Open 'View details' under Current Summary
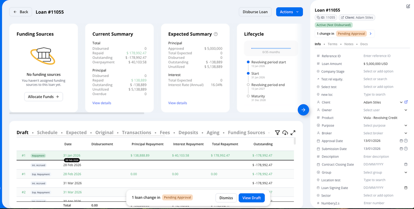The image size is (414, 209). coord(101,103)
